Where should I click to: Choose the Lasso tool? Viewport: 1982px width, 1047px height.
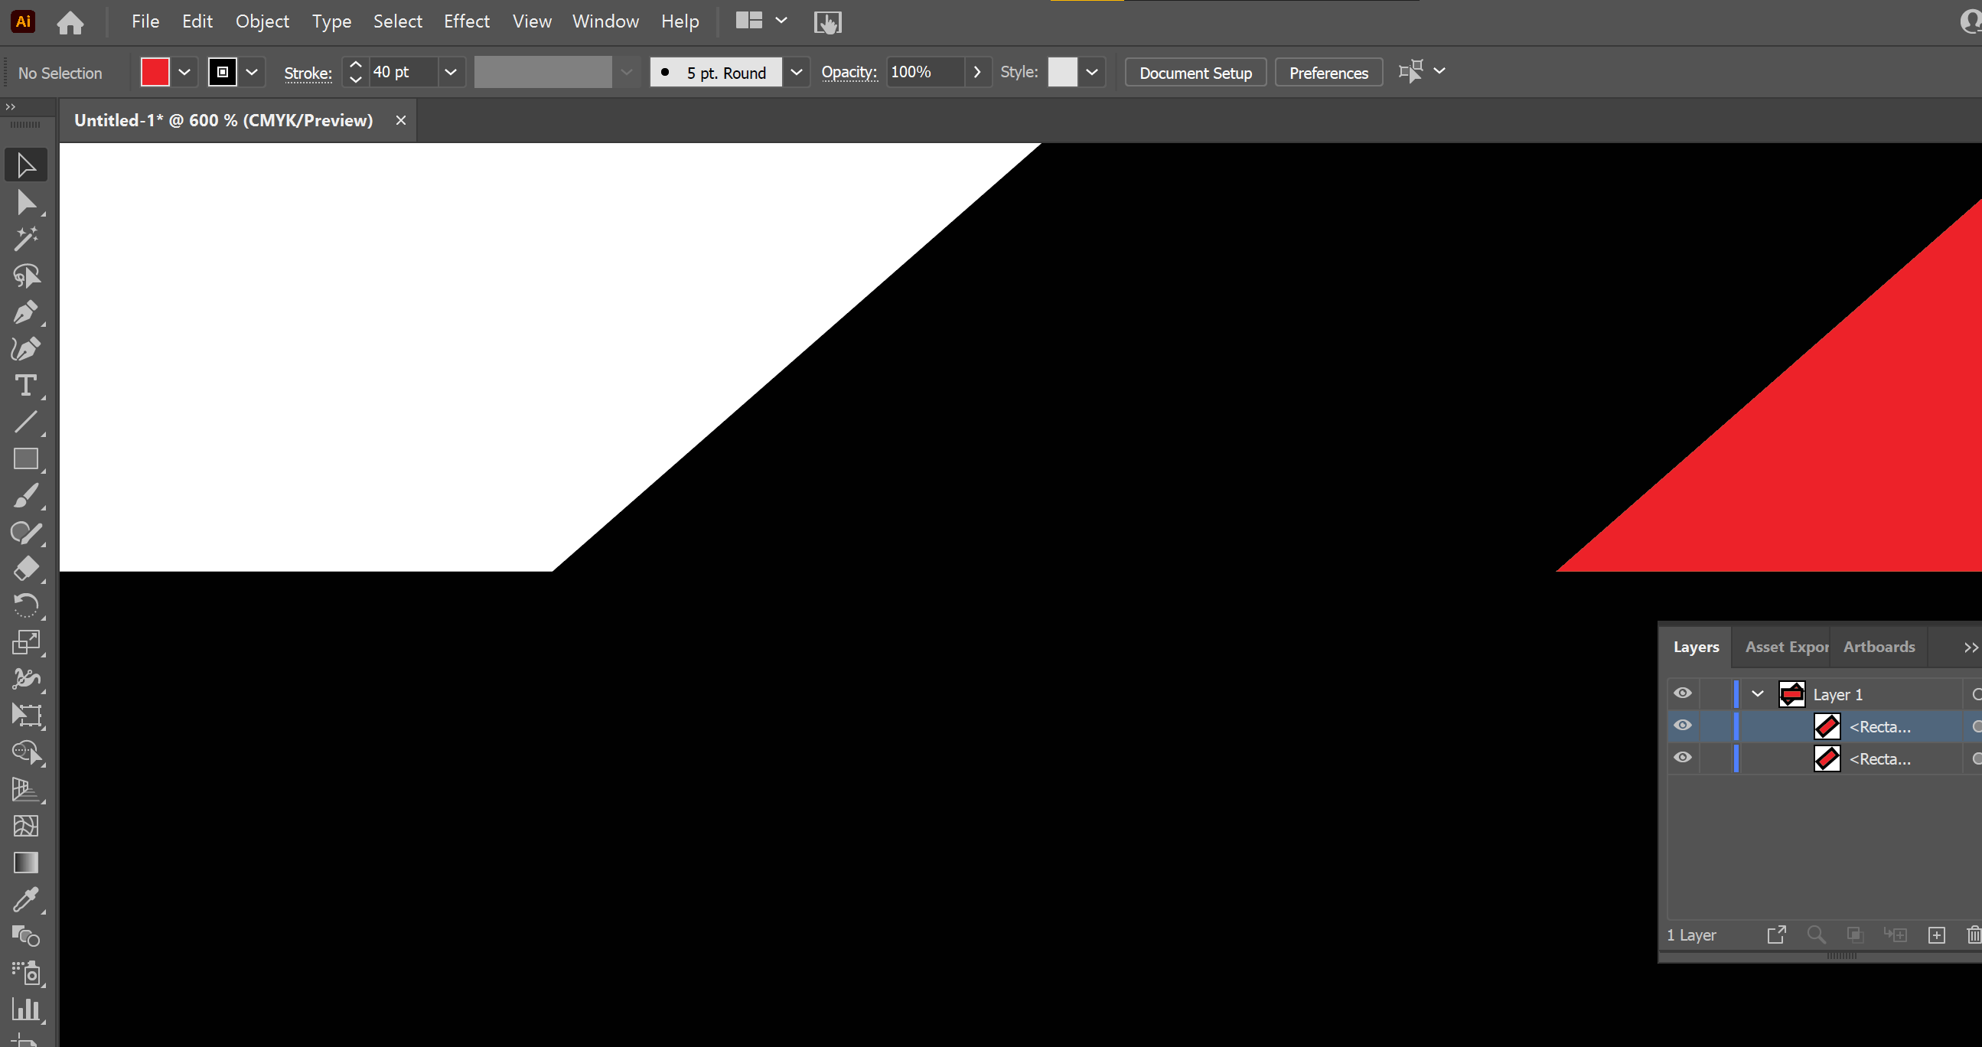pos(25,276)
